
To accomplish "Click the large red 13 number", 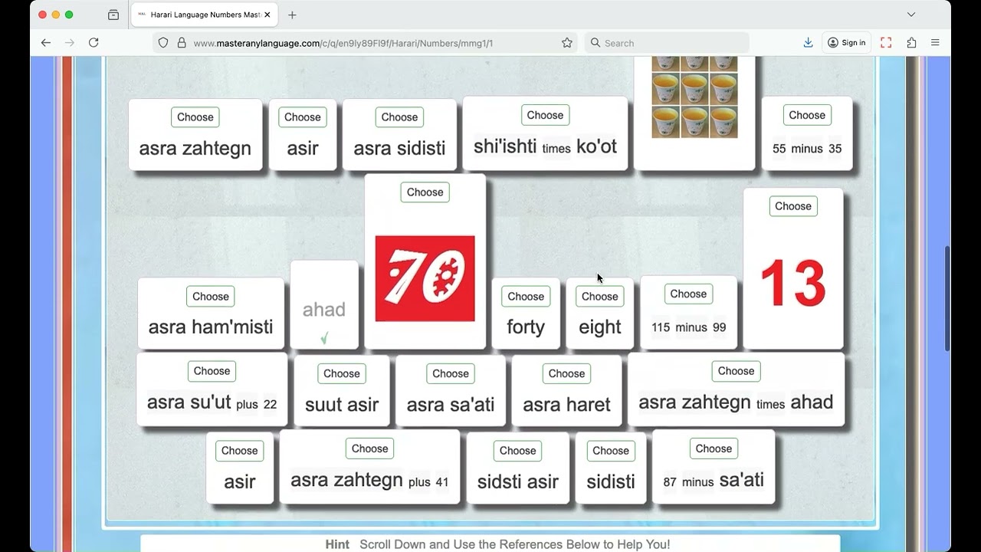I will coord(793,283).
